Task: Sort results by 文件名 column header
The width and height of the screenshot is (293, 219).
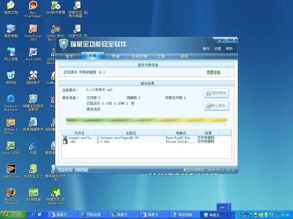Action: pyautogui.click(x=79, y=133)
